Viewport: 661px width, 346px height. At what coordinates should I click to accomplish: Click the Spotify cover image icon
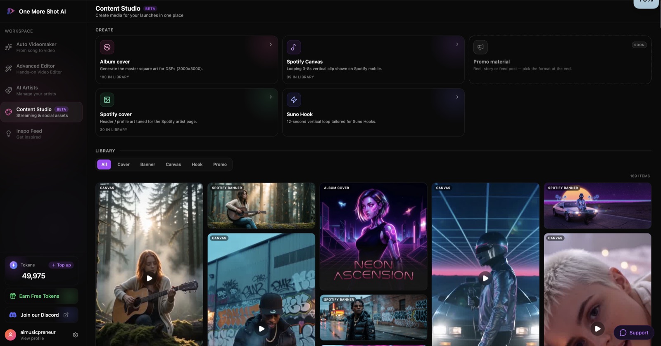[107, 100]
